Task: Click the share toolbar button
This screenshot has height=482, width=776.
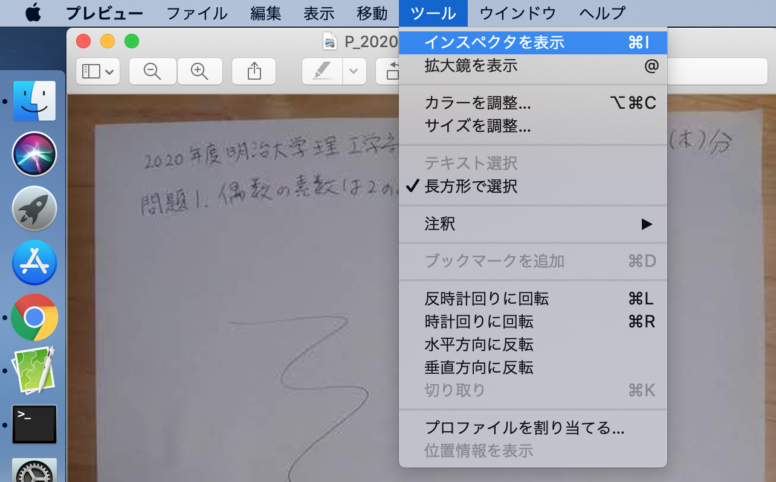Action: point(254,71)
